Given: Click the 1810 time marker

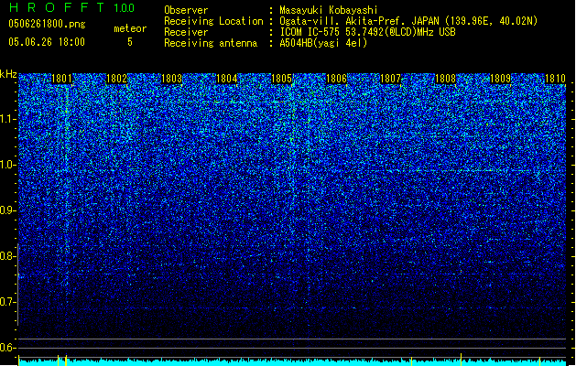Looking at the screenshot, I should 555,79.
